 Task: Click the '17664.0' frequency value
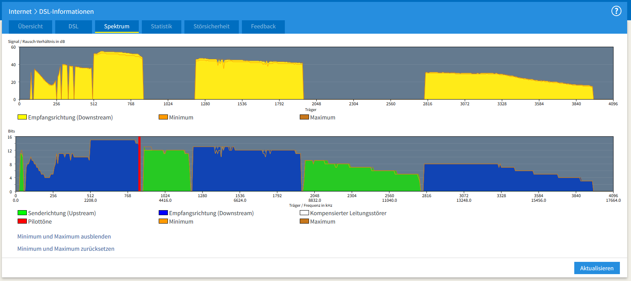tap(613, 200)
